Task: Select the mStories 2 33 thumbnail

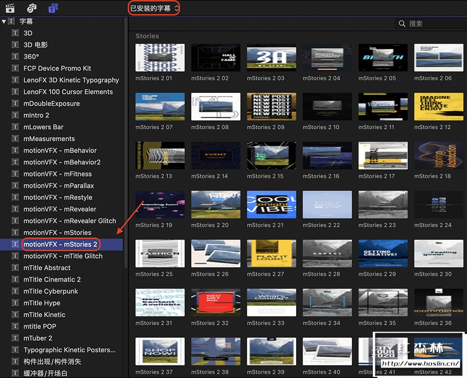Action: pyautogui.click(x=271, y=302)
